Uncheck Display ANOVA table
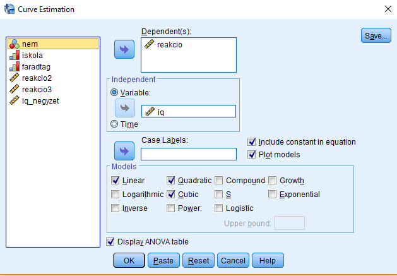The width and height of the screenshot is (397, 276). [110, 241]
